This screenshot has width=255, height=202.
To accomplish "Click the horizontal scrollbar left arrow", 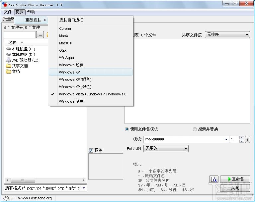I will click(x=7, y=180).
